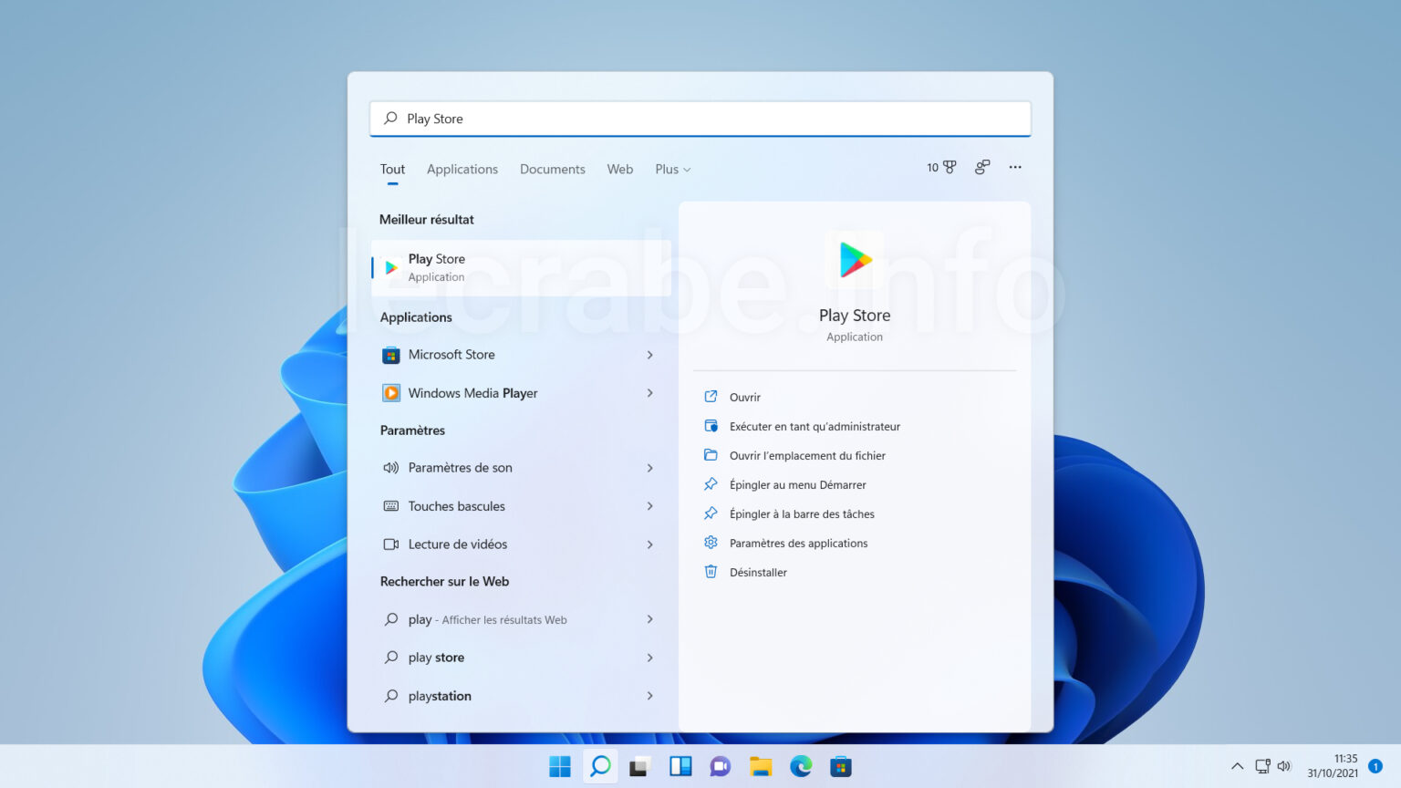Open Microsoft Teams chat from taskbar
This screenshot has height=788, width=1401.
720,766
